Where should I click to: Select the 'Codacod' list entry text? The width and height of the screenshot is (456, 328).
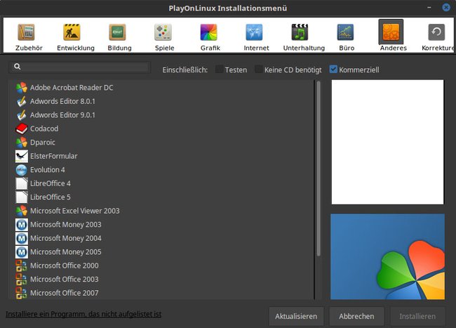[x=44, y=129]
